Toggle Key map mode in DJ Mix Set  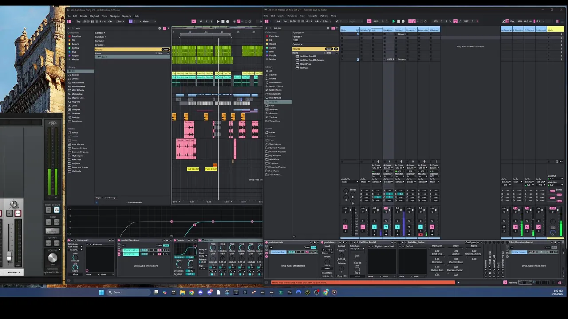pyautogui.click(x=512, y=21)
